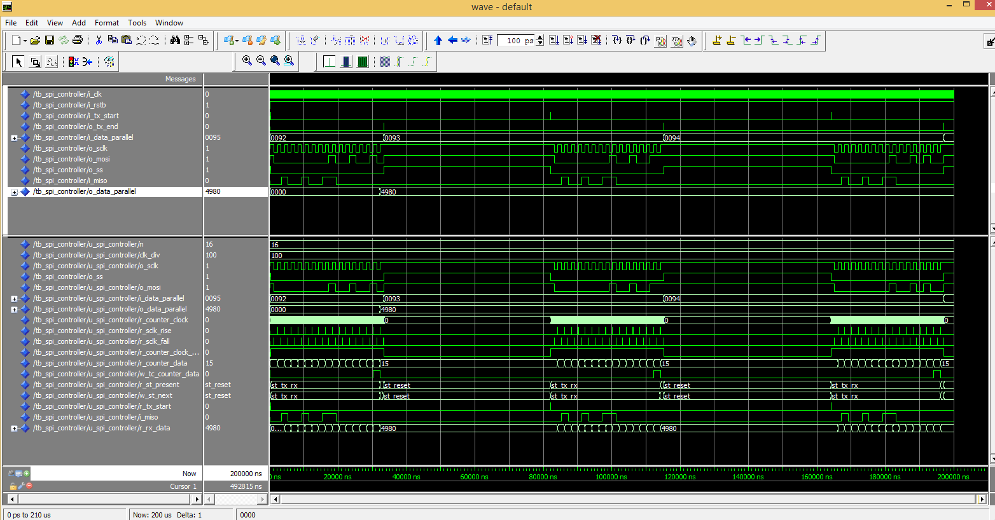The width and height of the screenshot is (995, 520).
Task: Open the New file dropdown arrow
Action: (x=25, y=41)
